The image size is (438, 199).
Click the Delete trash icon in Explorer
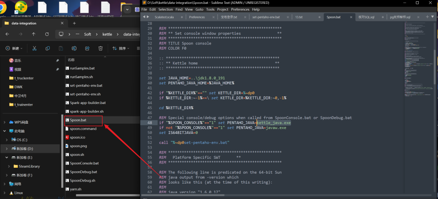100,48
